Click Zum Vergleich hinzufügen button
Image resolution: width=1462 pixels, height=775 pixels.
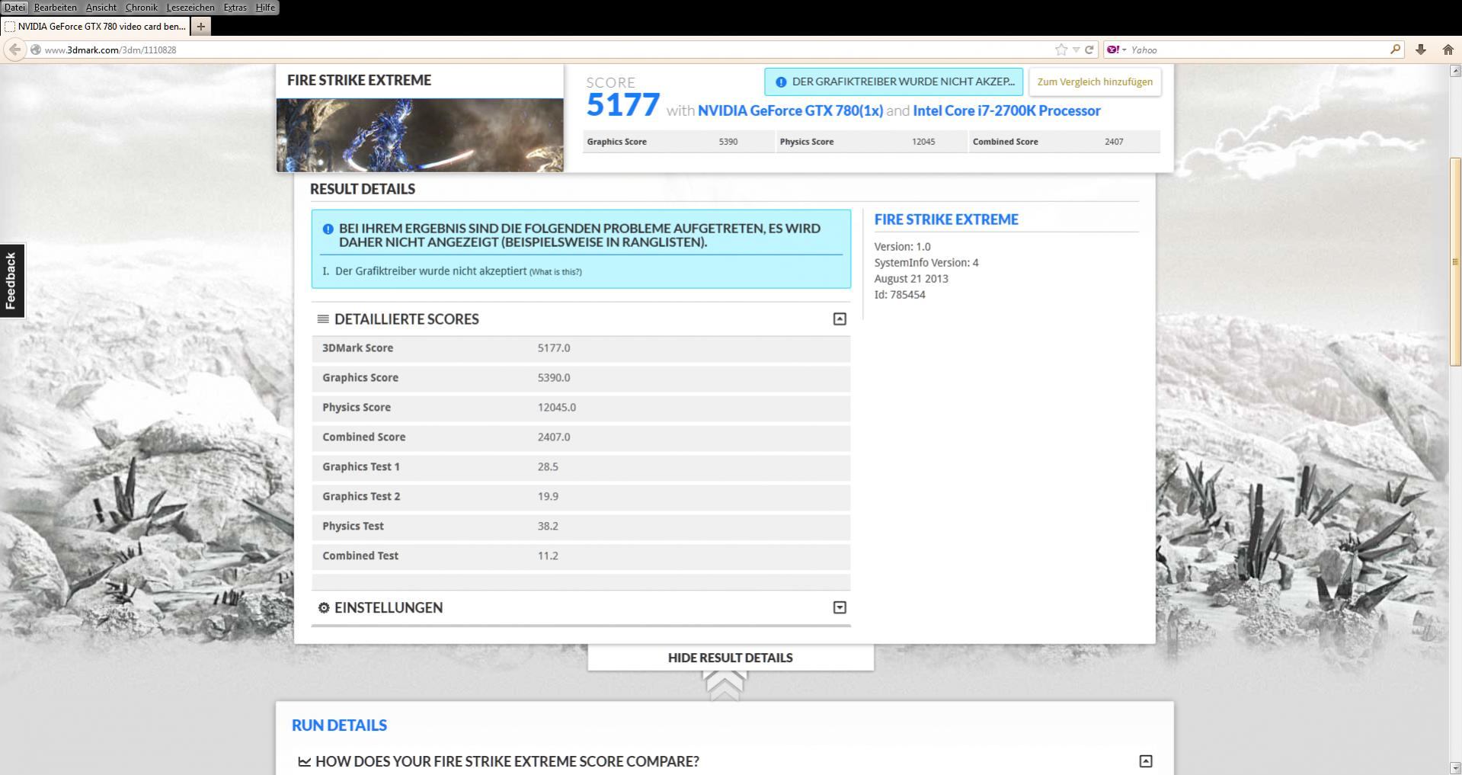[x=1095, y=82]
